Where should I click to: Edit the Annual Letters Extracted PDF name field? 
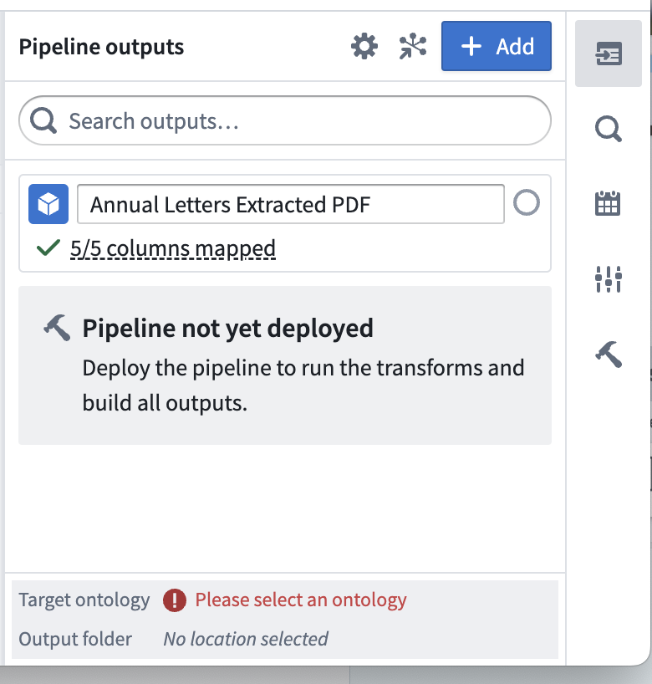click(x=290, y=205)
